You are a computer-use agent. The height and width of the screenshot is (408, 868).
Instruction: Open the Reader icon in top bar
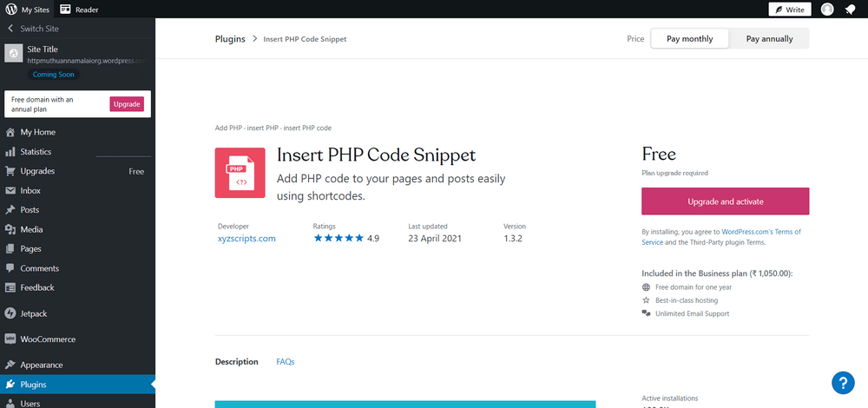(x=65, y=10)
